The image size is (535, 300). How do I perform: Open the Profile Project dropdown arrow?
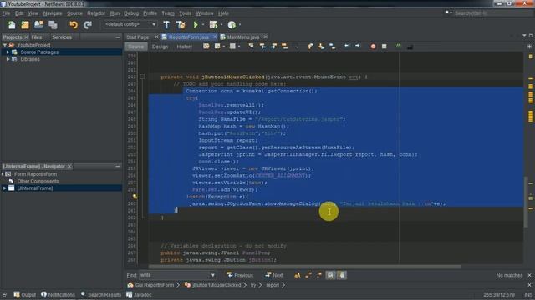(240, 24)
